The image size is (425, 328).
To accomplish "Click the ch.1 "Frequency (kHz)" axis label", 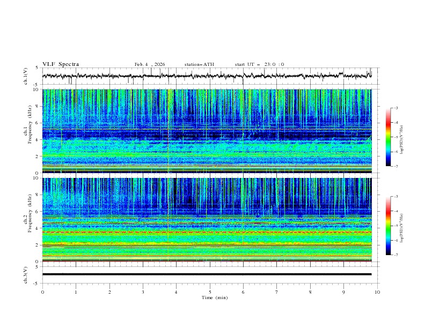I will pos(30,125).
